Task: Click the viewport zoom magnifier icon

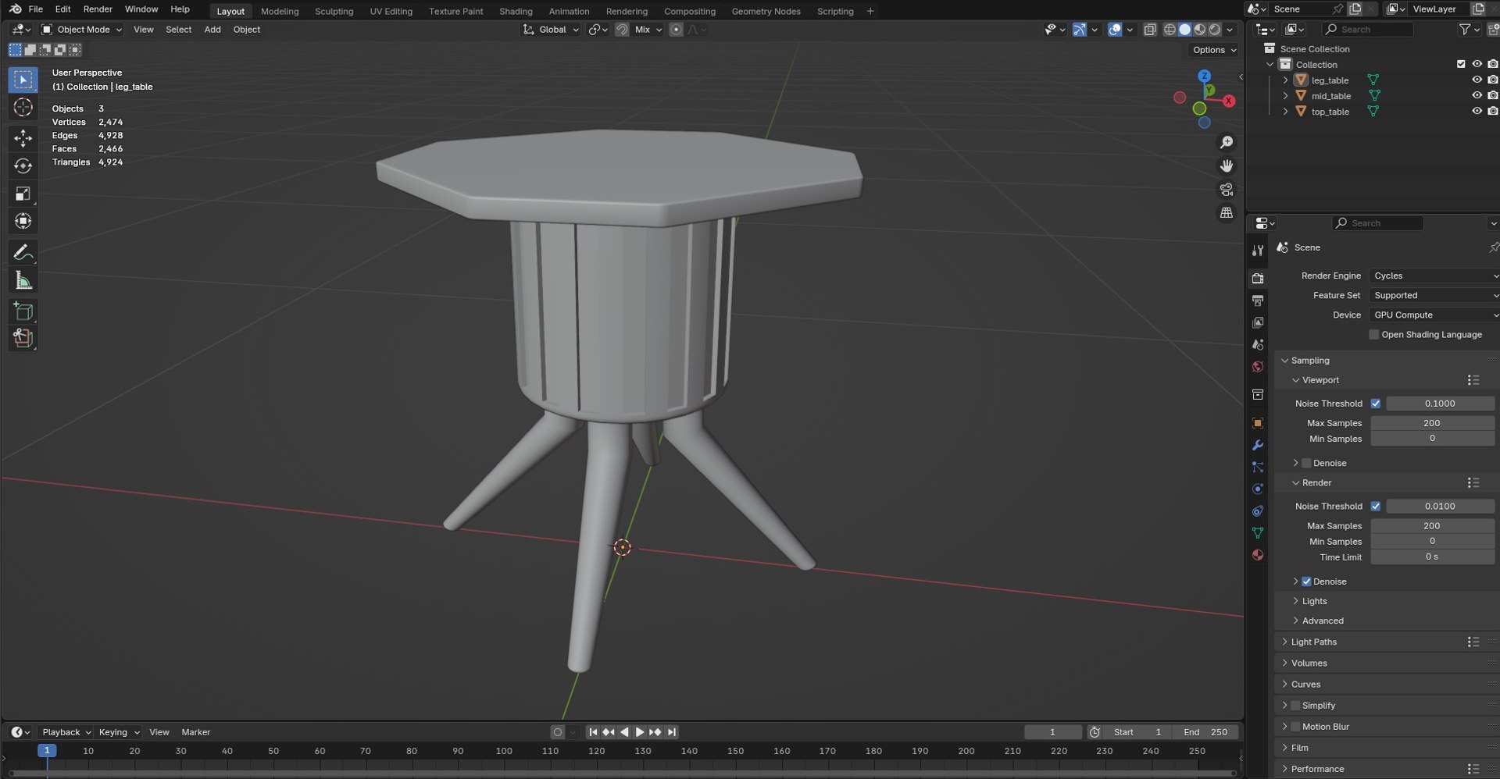Action: 1227,142
